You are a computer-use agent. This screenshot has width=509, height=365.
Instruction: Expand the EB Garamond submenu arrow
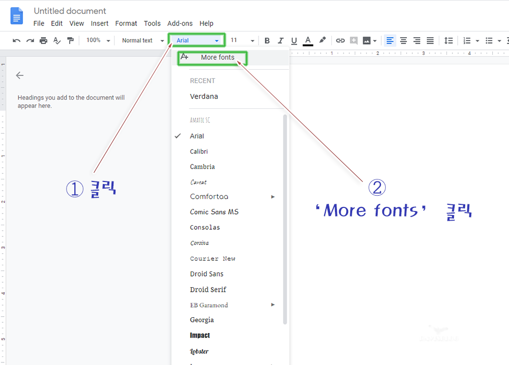(273, 305)
